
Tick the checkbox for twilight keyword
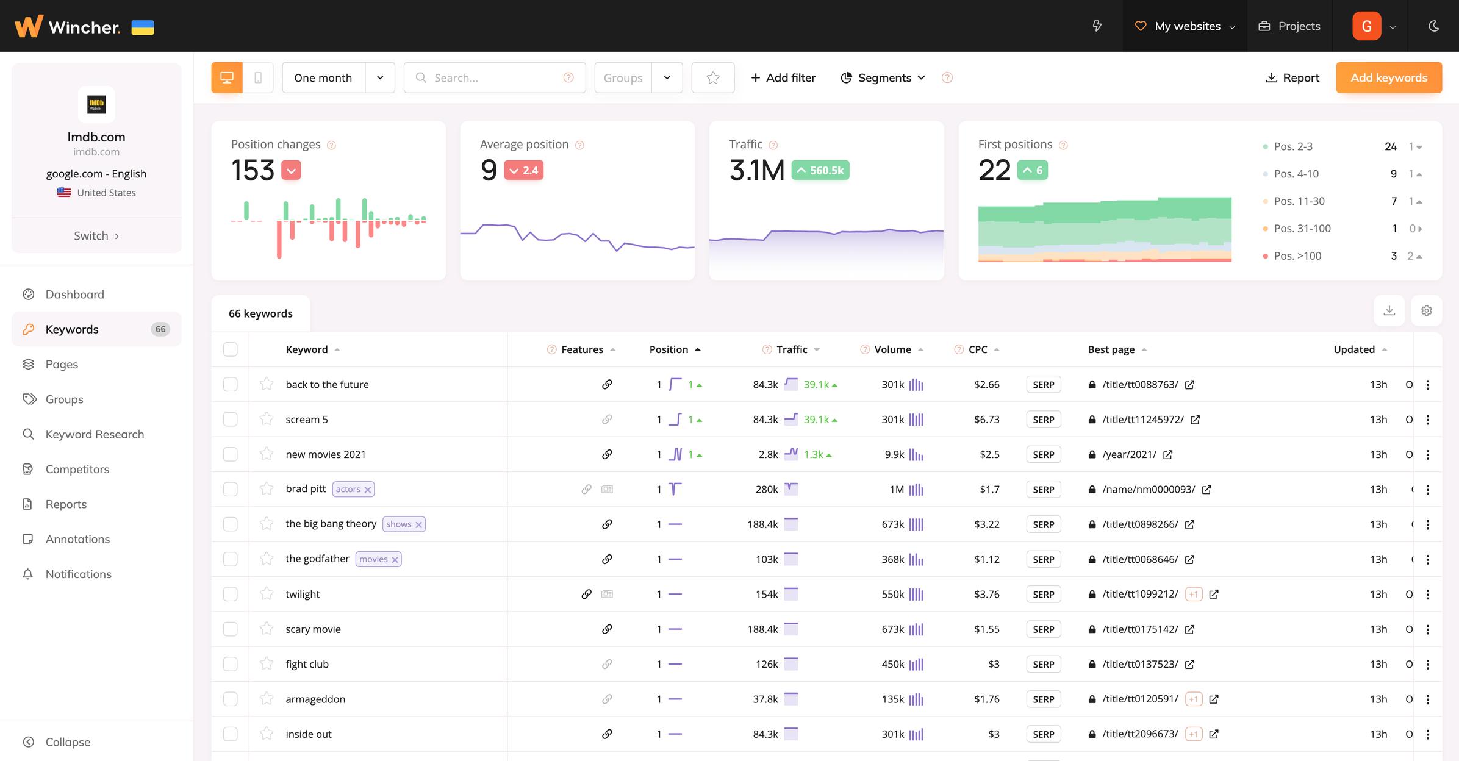click(230, 594)
